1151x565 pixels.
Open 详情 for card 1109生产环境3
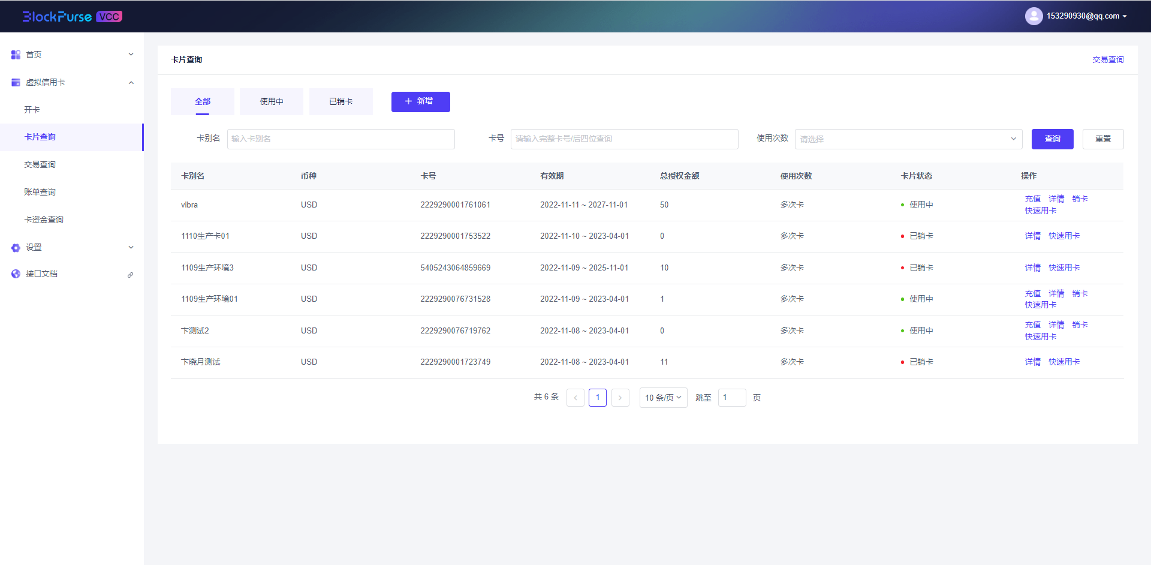pyautogui.click(x=1033, y=268)
